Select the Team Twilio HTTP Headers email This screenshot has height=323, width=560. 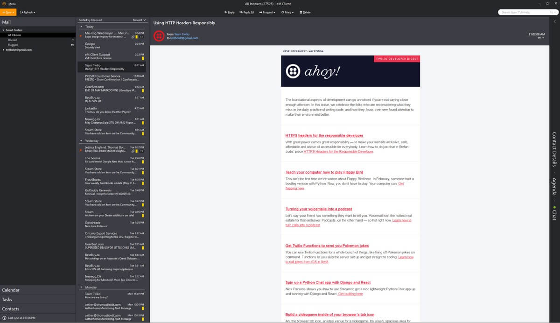[112, 67]
